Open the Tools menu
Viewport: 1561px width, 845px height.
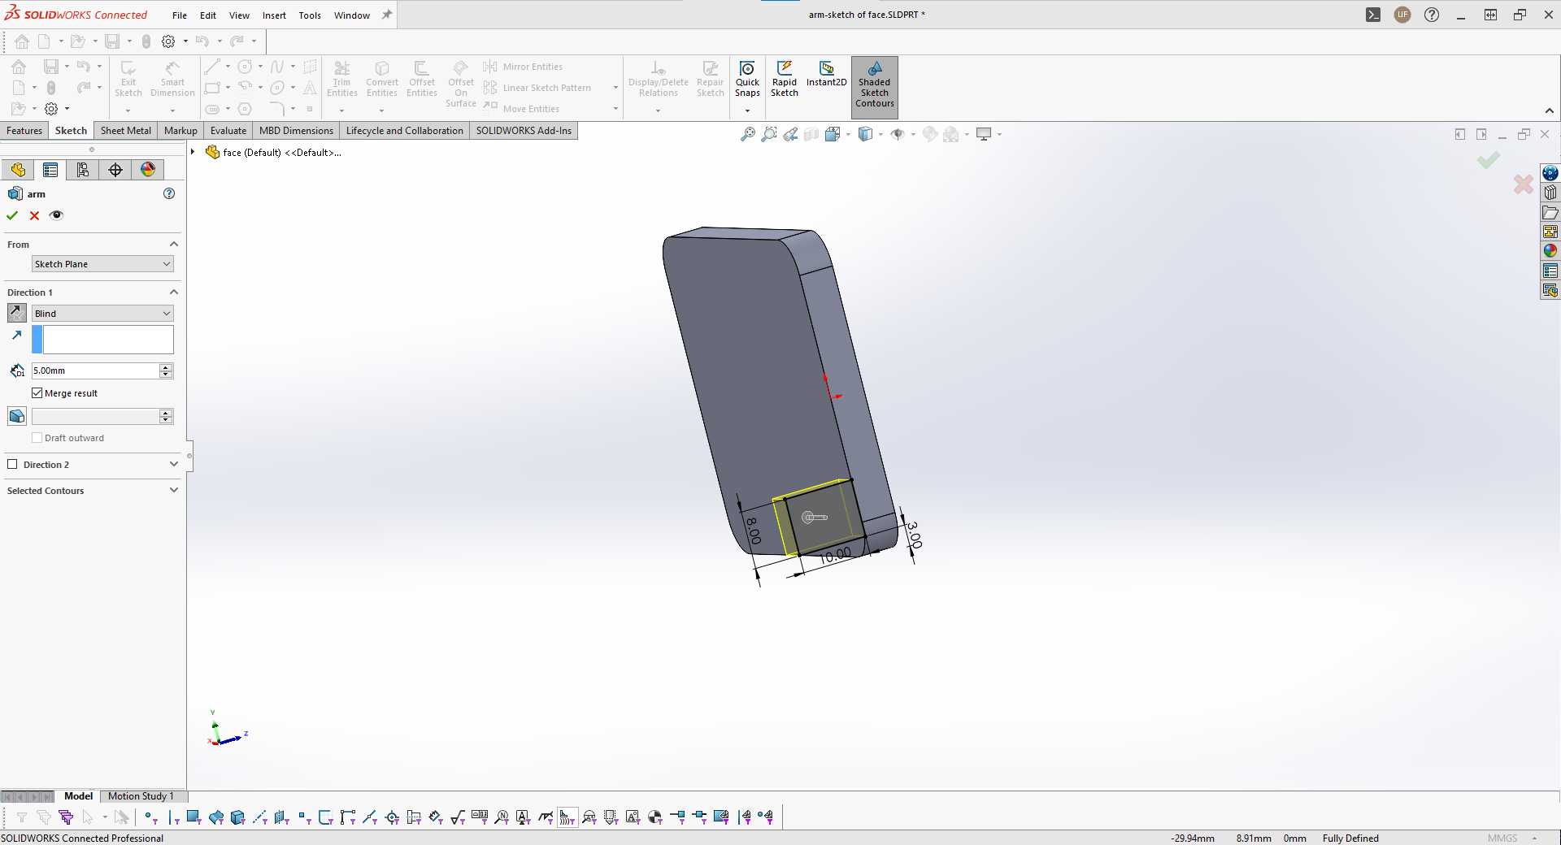[x=310, y=15]
